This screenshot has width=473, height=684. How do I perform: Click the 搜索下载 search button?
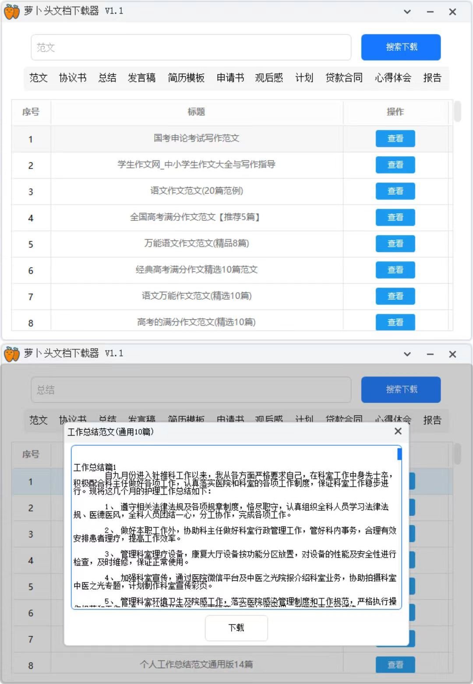[x=400, y=47]
